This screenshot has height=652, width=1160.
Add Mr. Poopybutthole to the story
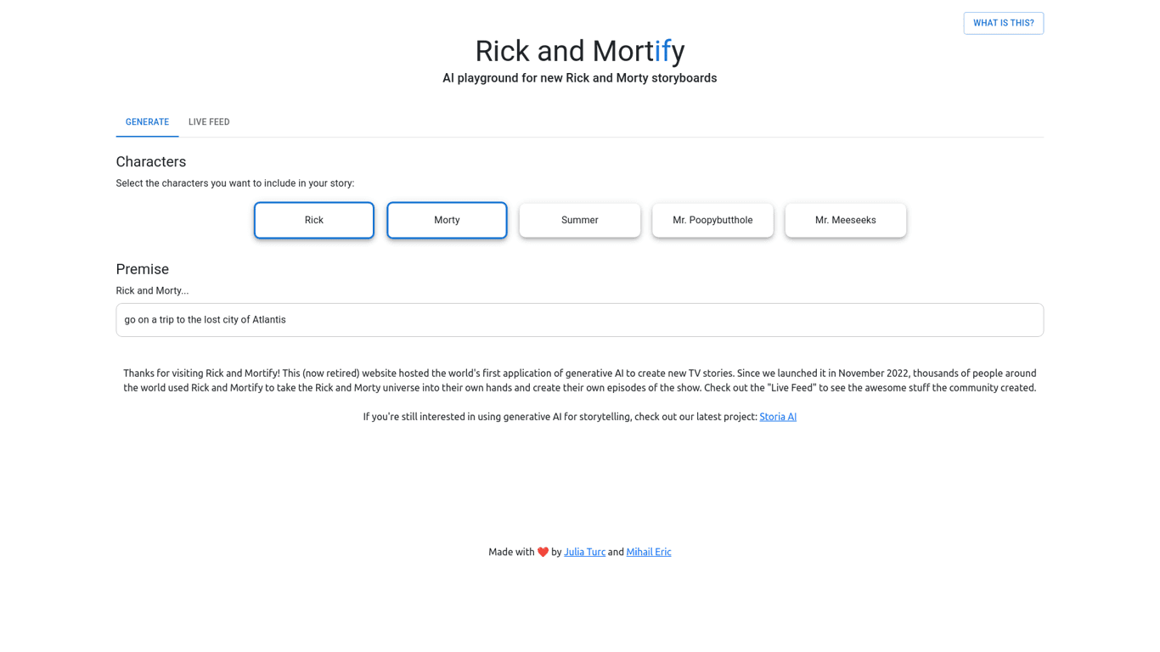tap(712, 220)
